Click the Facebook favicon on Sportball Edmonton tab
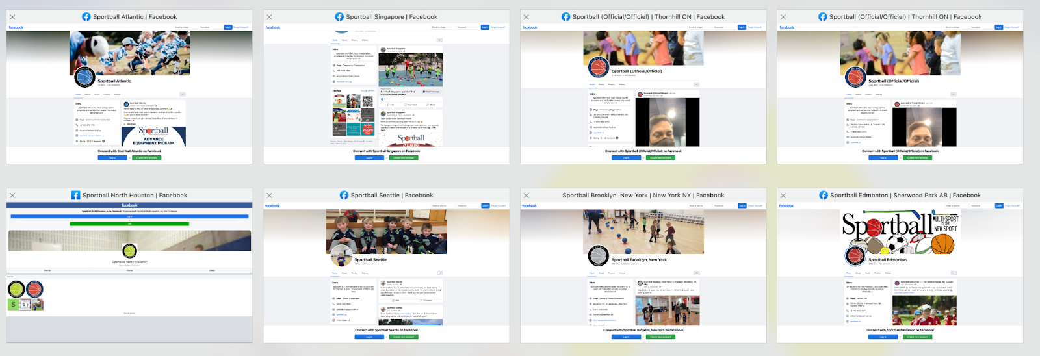1040x356 pixels. tap(824, 196)
